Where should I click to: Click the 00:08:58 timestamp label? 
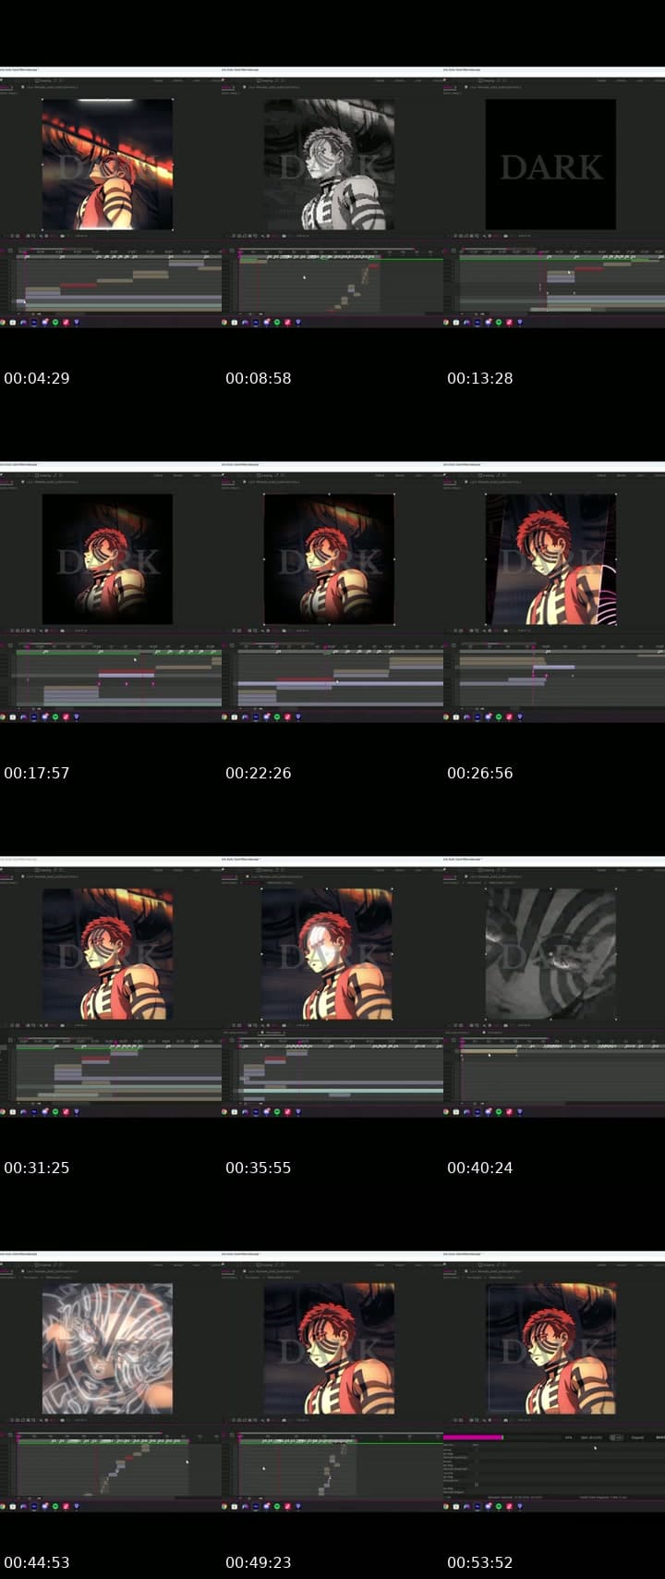click(259, 378)
